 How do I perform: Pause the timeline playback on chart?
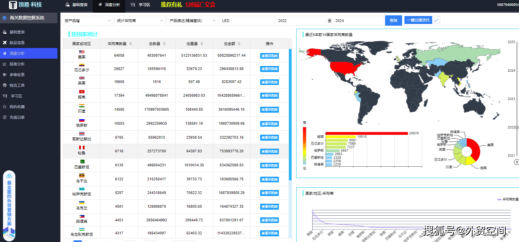517,162
